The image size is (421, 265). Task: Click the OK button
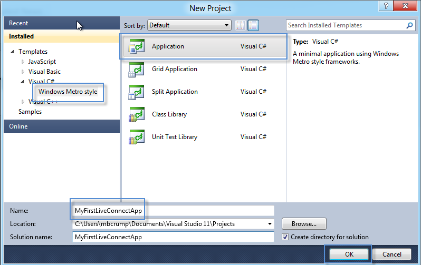[x=349, y=254]
